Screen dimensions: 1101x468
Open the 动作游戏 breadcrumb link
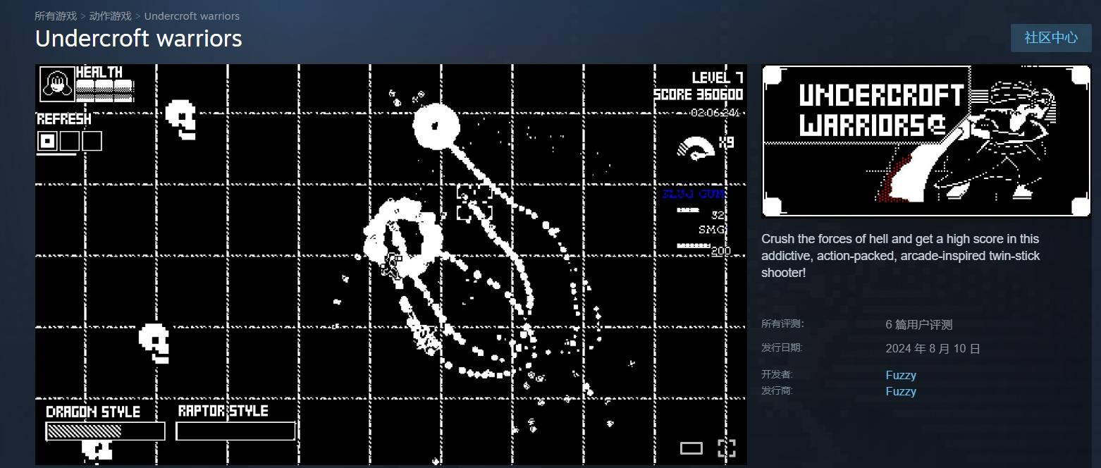pos(111,16)
